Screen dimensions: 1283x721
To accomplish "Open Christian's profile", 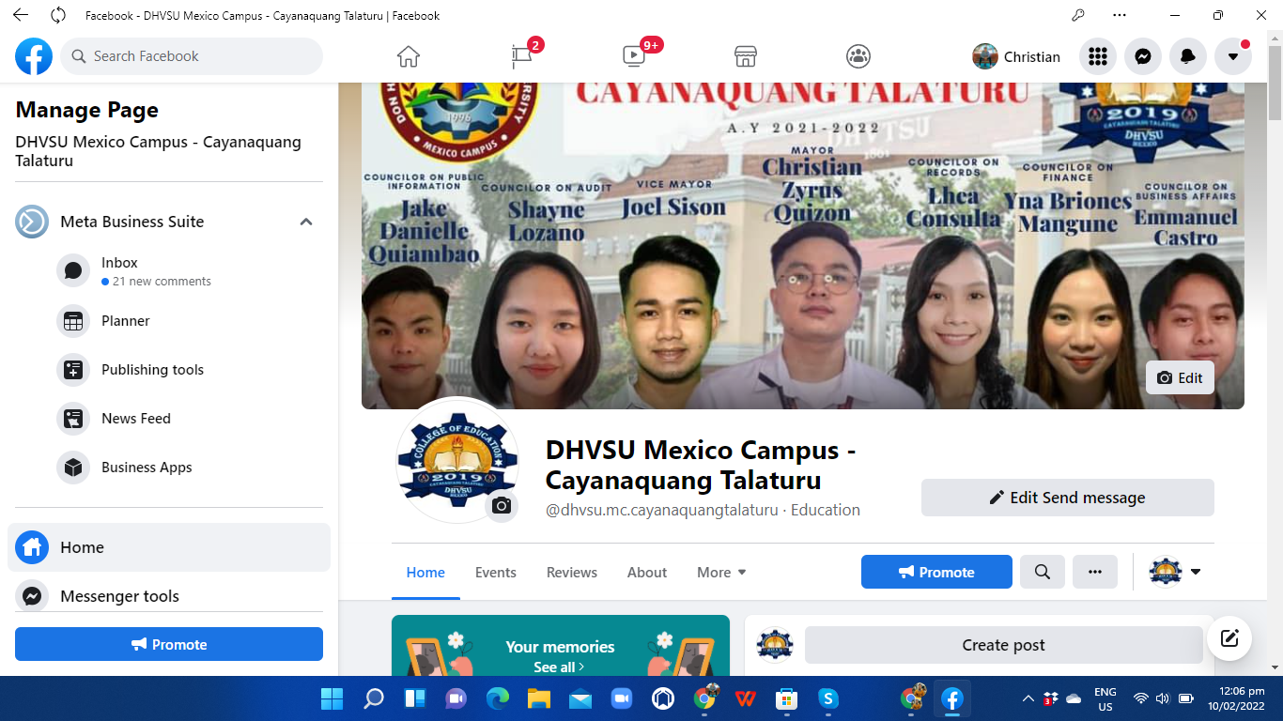I will [1017, 56].
